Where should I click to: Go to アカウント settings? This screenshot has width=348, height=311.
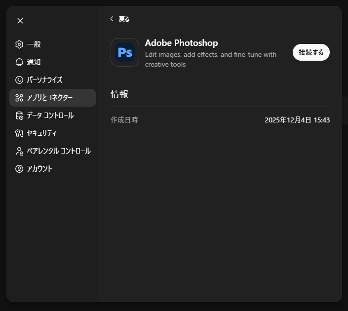[52, 169]
